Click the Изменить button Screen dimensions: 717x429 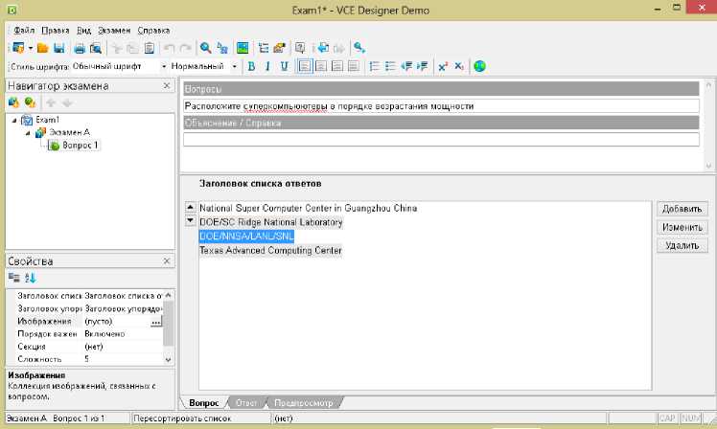point(682,227)
